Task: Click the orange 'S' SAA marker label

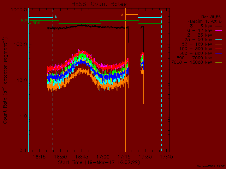Action: pyautogui.click(x=122, y=14)
